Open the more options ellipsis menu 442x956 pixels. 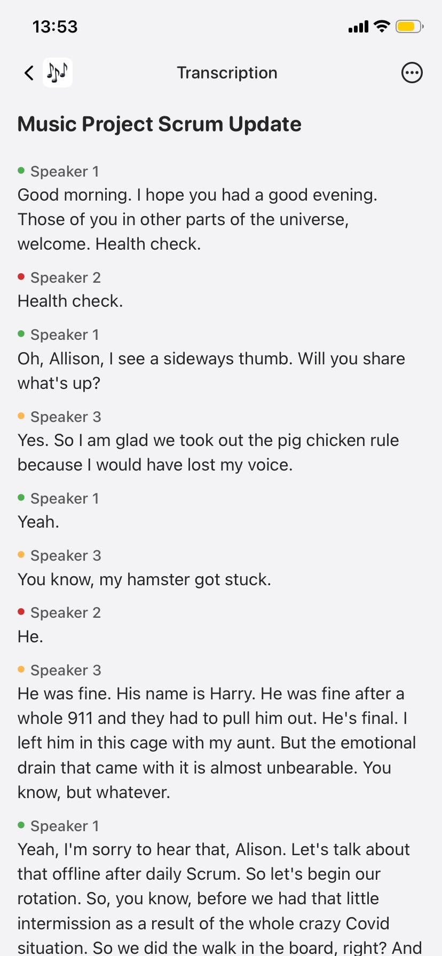[x=412, y=73]
